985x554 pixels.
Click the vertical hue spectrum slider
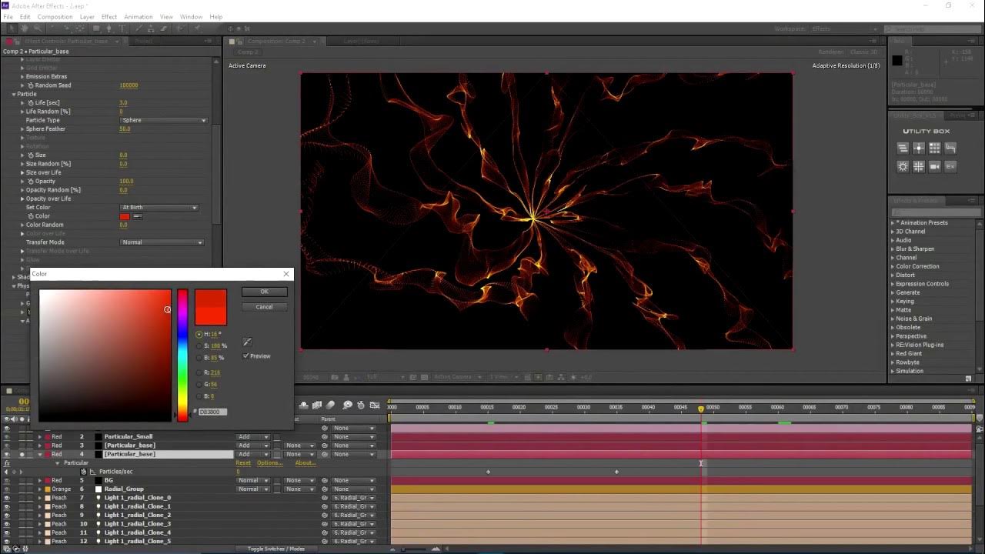[182, 355]
